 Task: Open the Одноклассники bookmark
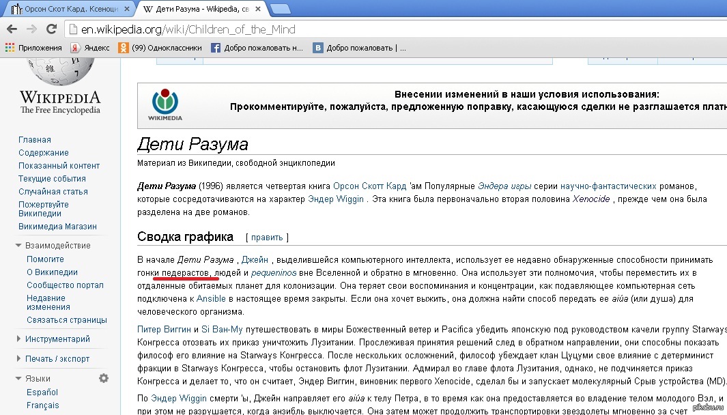pos(160,47)
